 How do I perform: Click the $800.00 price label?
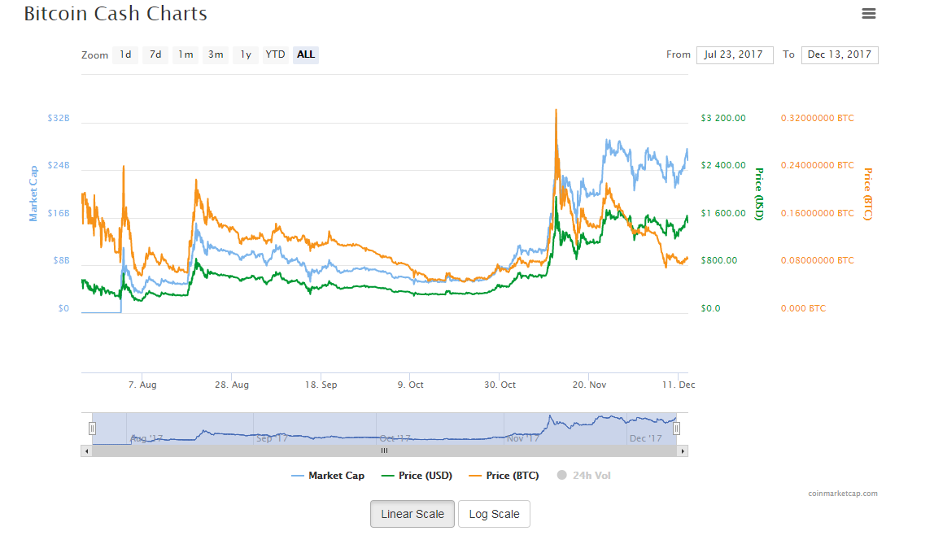point(719,260)
